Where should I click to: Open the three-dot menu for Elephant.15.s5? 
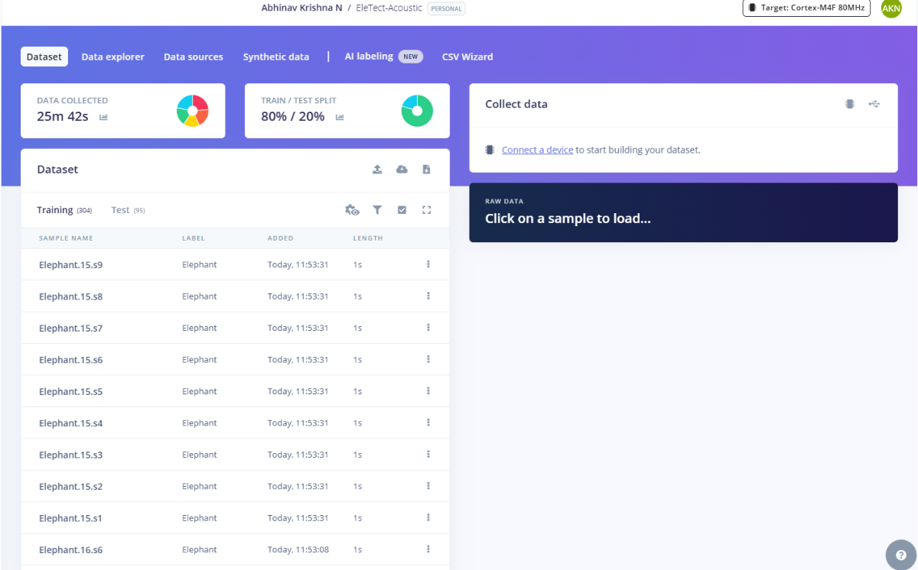pyautogui.click(x=428, y=391)
